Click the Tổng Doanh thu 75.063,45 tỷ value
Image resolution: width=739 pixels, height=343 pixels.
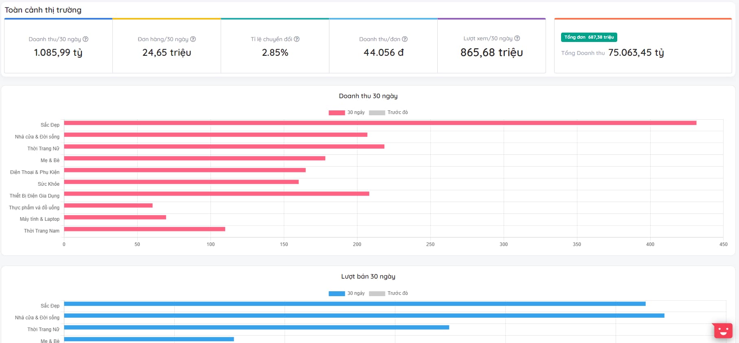636,53
